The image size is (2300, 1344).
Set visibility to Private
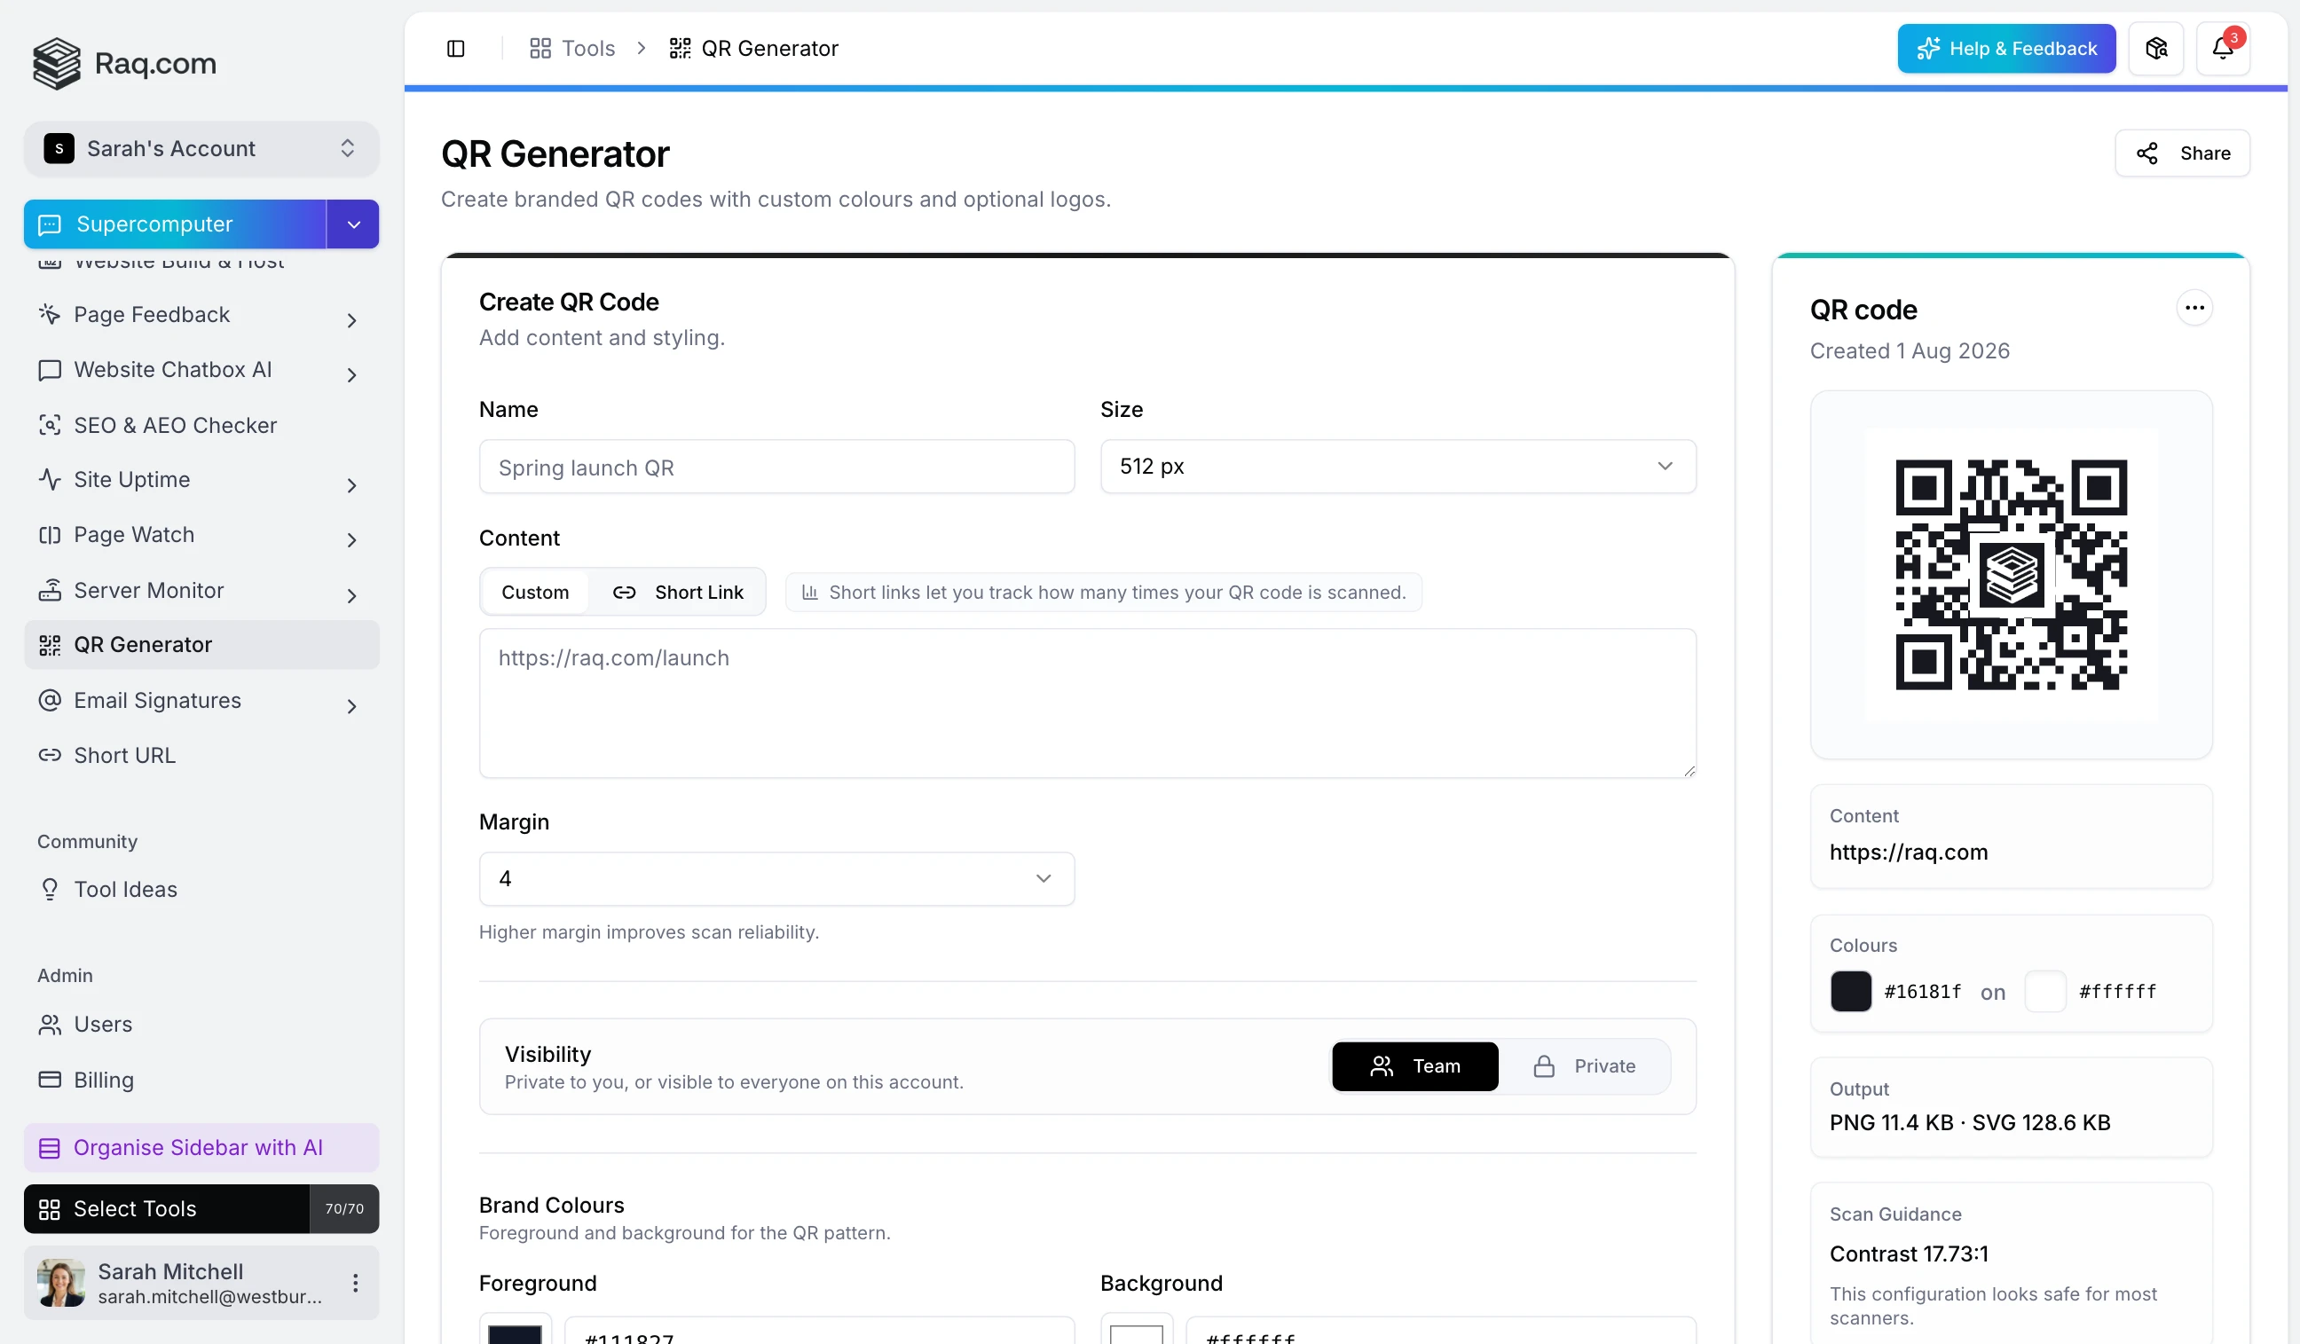[x=1585, y=1066]
